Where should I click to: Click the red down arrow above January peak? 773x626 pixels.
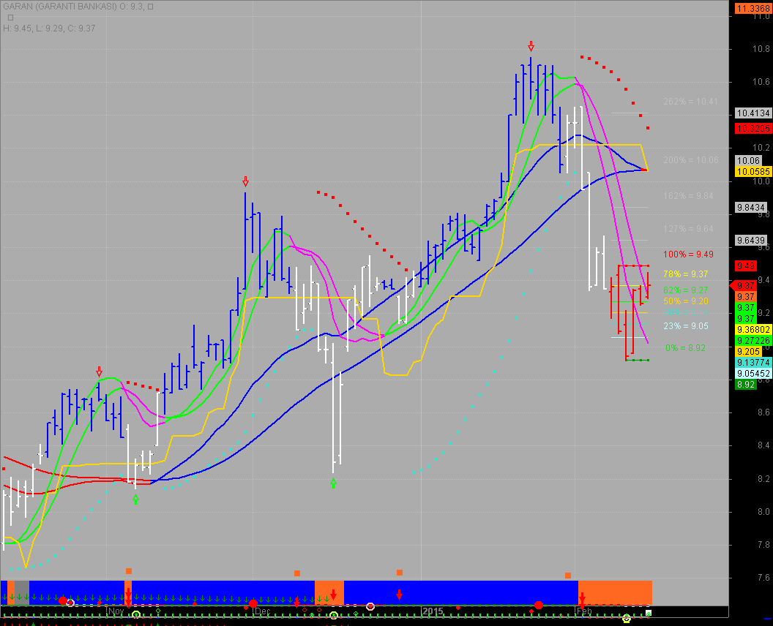tap(531, 45)
